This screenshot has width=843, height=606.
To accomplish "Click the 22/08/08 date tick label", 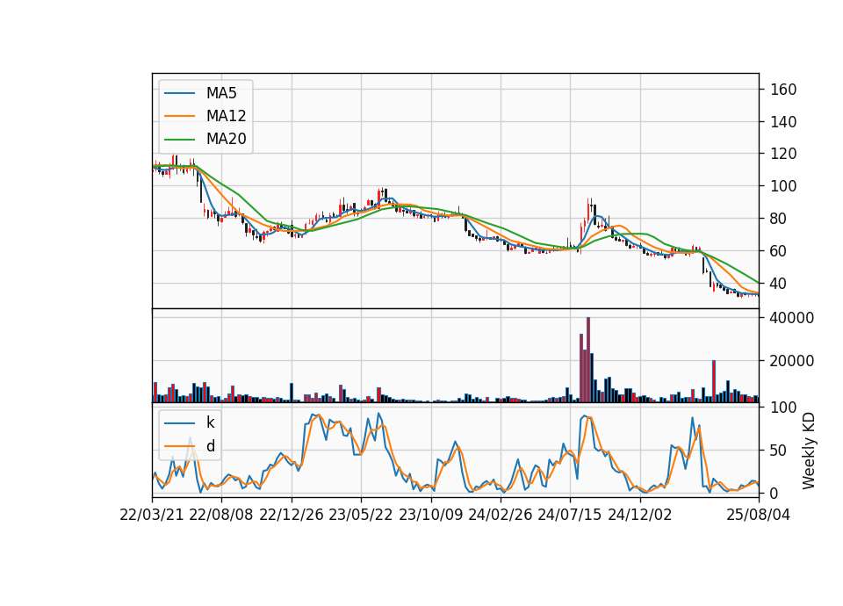I will tap(221, 516).
